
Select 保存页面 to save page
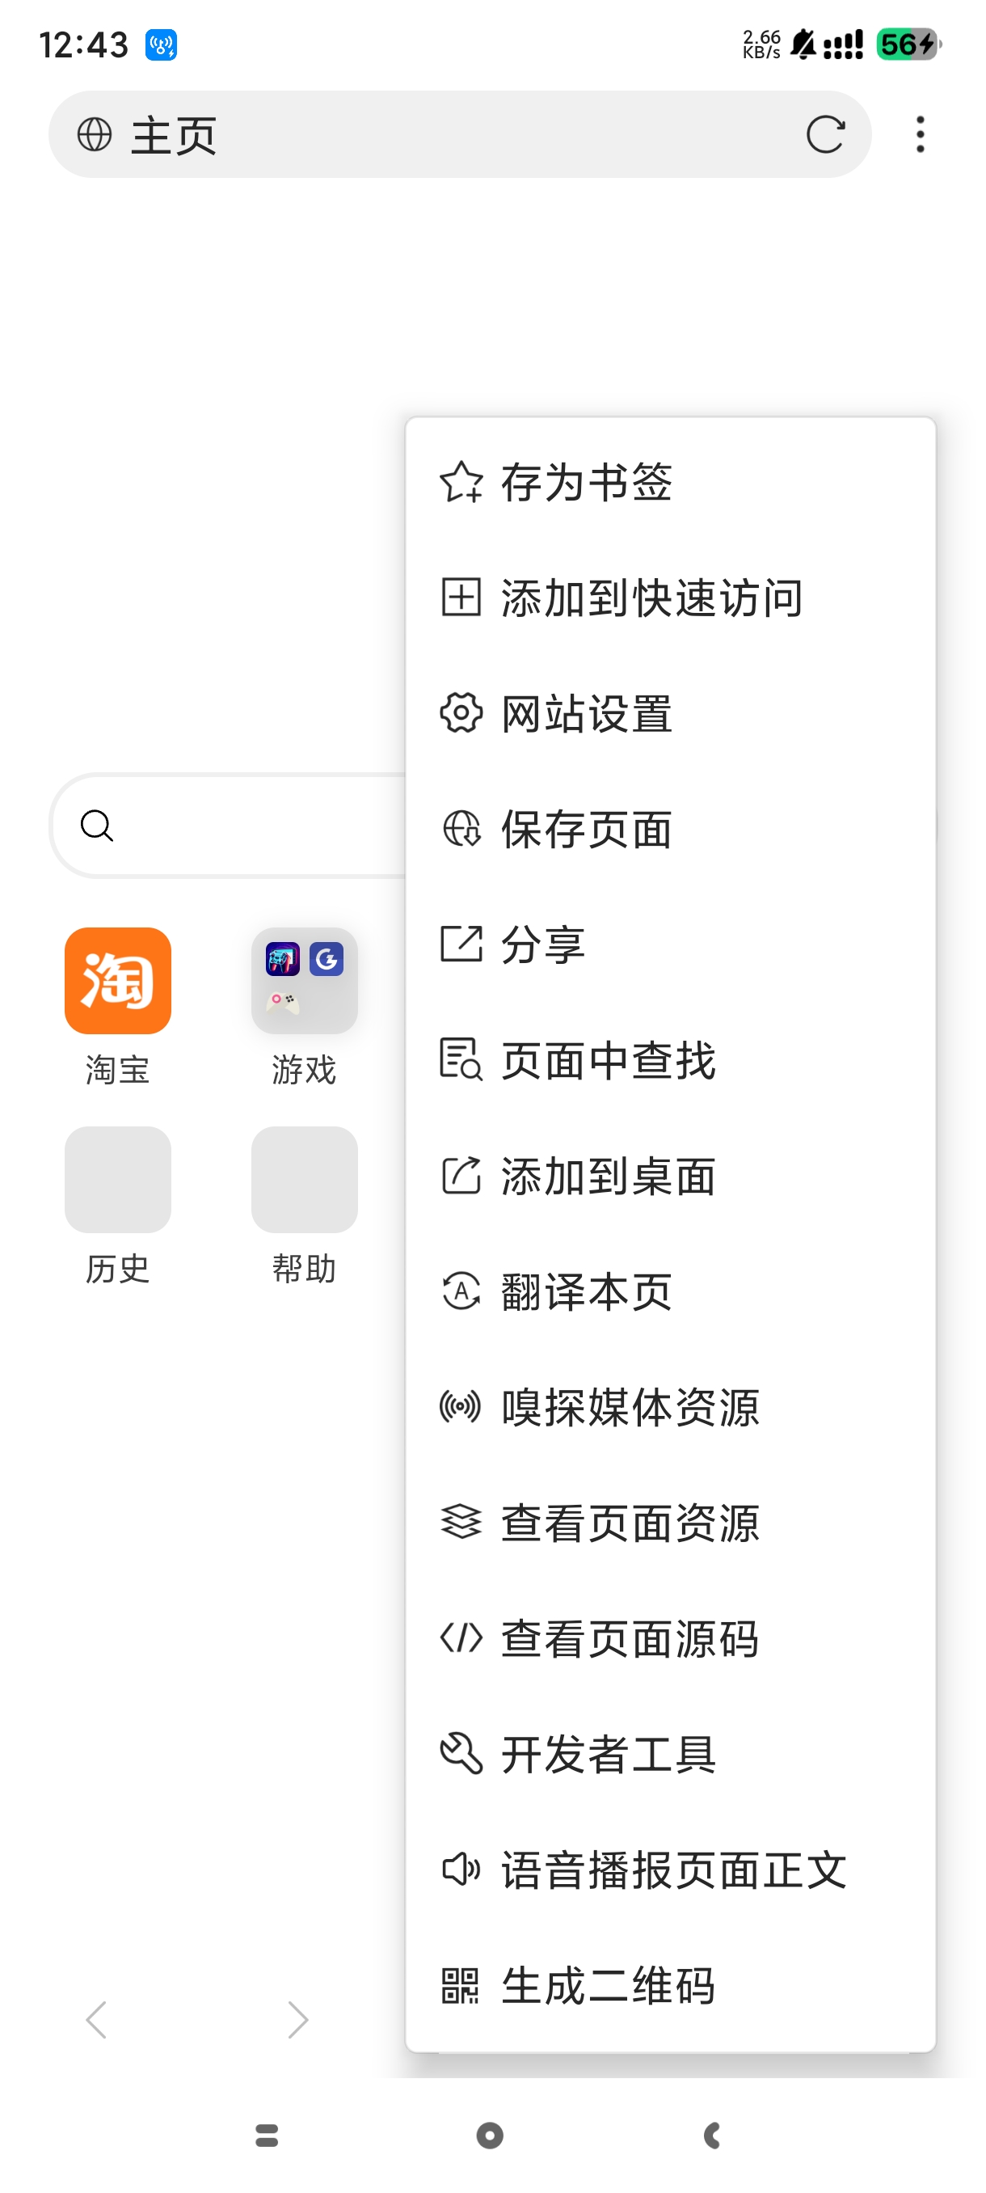585,829
